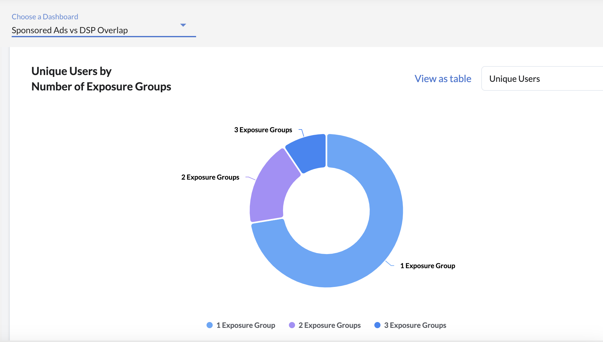Click the donut chart center hole
This screenshot has width=603, height=342.
(x=326, y=211)
